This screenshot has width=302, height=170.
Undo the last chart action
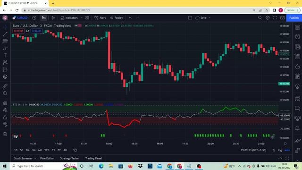(130, 18)
